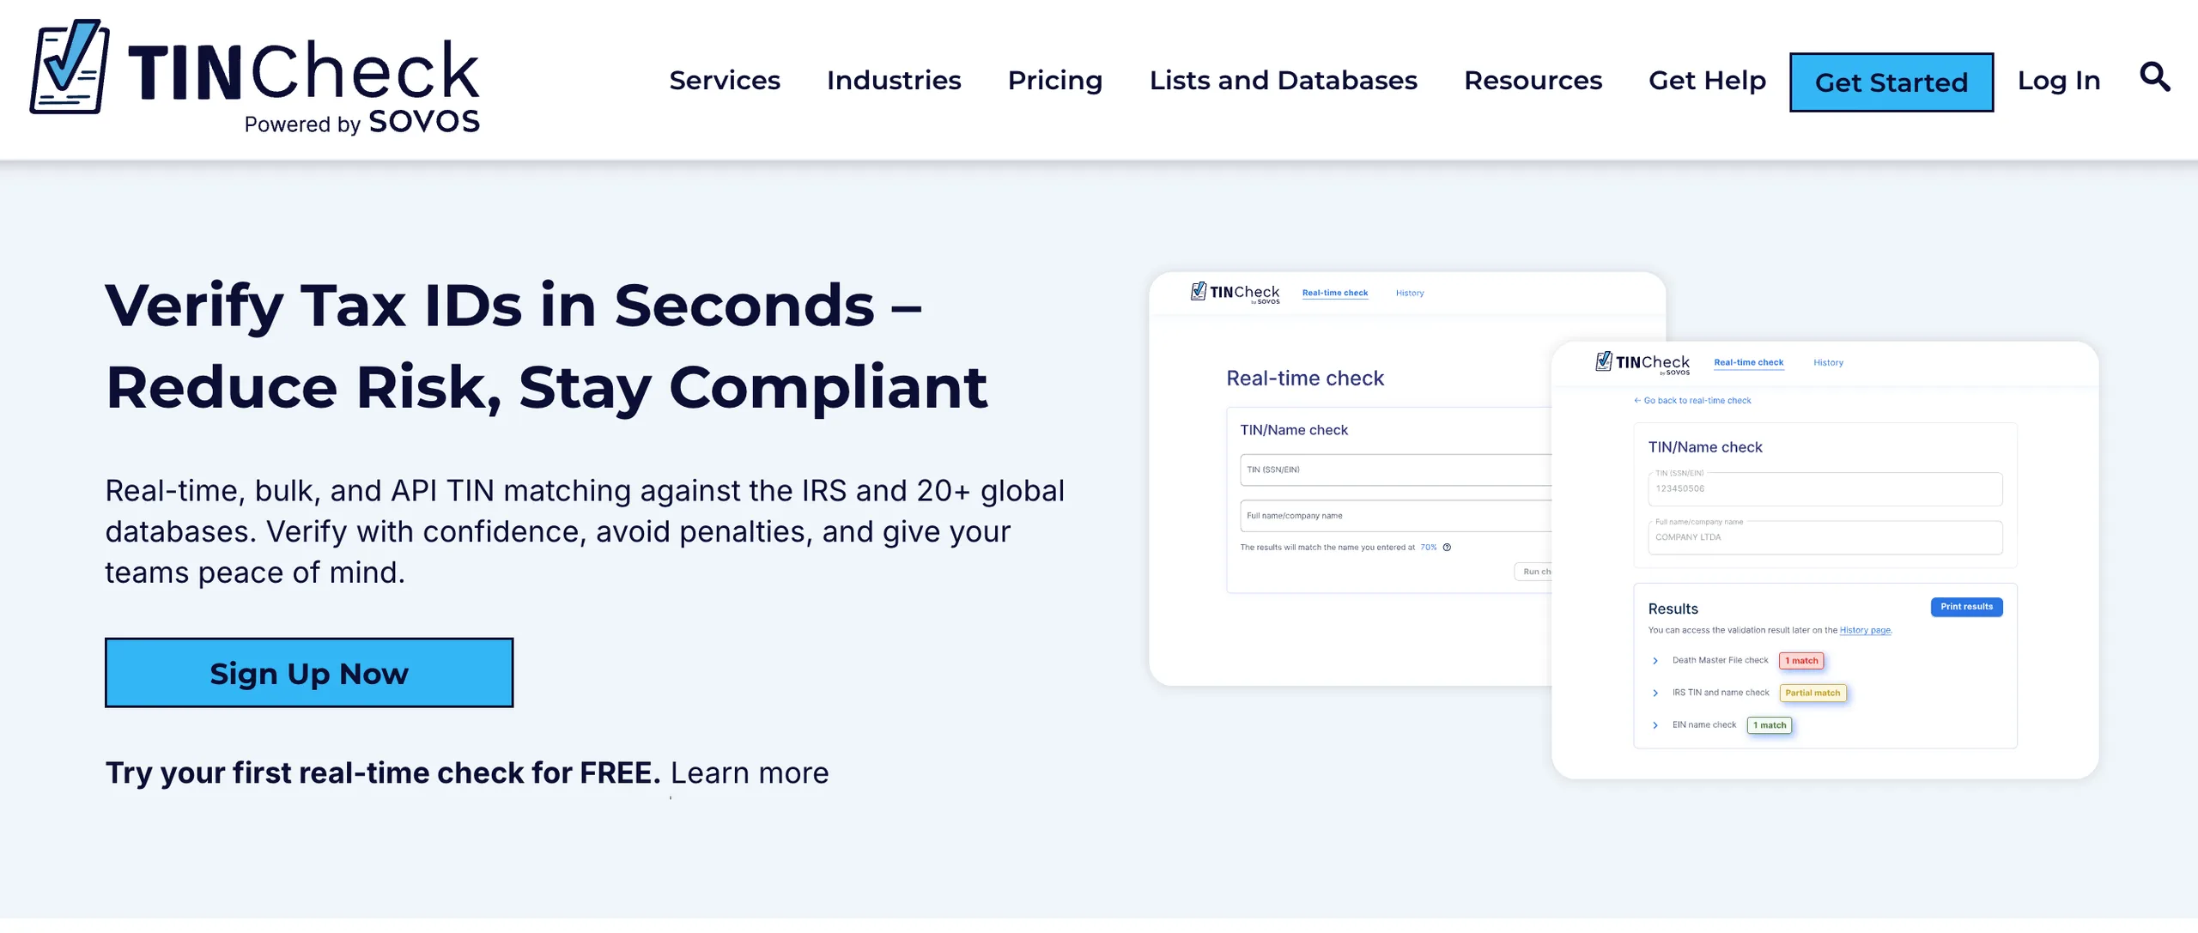Click the Full name/company name field in left mockup
Screen dimensions: 2198x933
(1396, 516)
